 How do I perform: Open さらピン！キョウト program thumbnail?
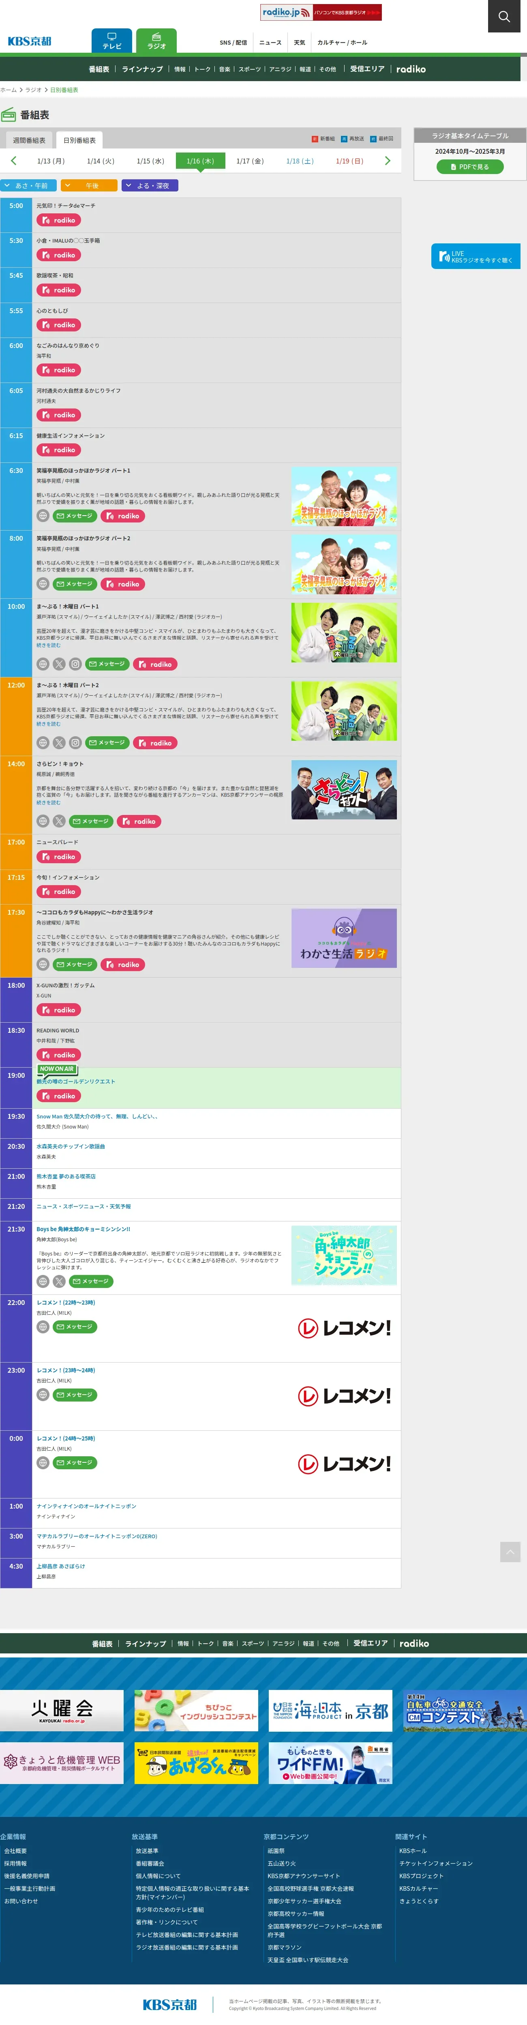(x=344, y=789)
